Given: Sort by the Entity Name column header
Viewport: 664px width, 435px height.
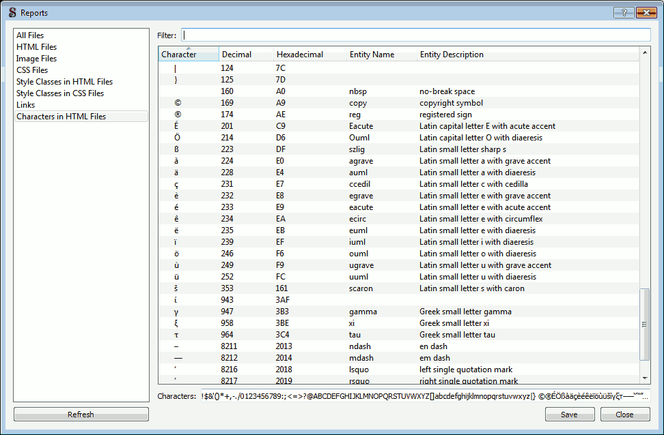Looking at the screenshot, I should coord(382,54).
